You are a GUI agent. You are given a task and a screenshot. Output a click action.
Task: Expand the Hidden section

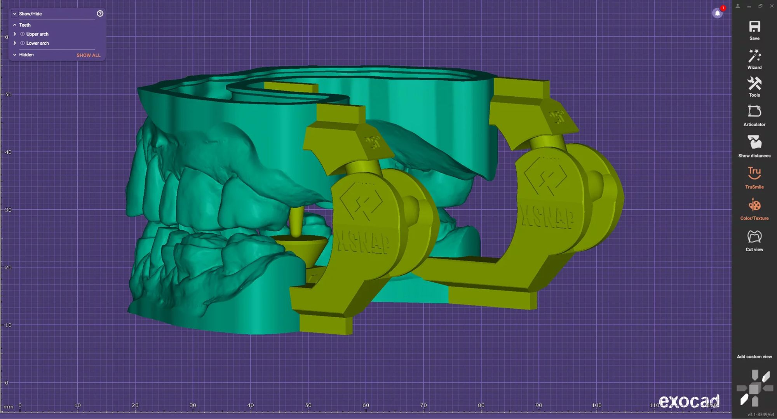pyautogui.click(x=15, y=55)
